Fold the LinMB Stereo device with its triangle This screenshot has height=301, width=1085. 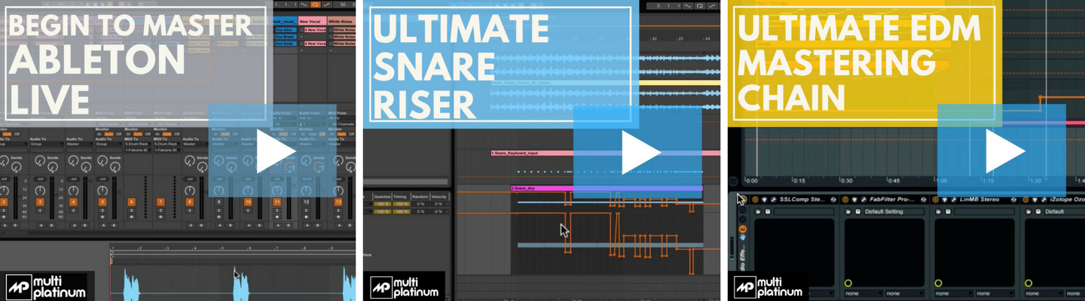(945, 199)
